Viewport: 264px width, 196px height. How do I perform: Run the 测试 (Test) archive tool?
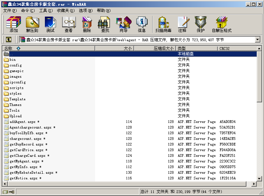click(x=51, y=25)
